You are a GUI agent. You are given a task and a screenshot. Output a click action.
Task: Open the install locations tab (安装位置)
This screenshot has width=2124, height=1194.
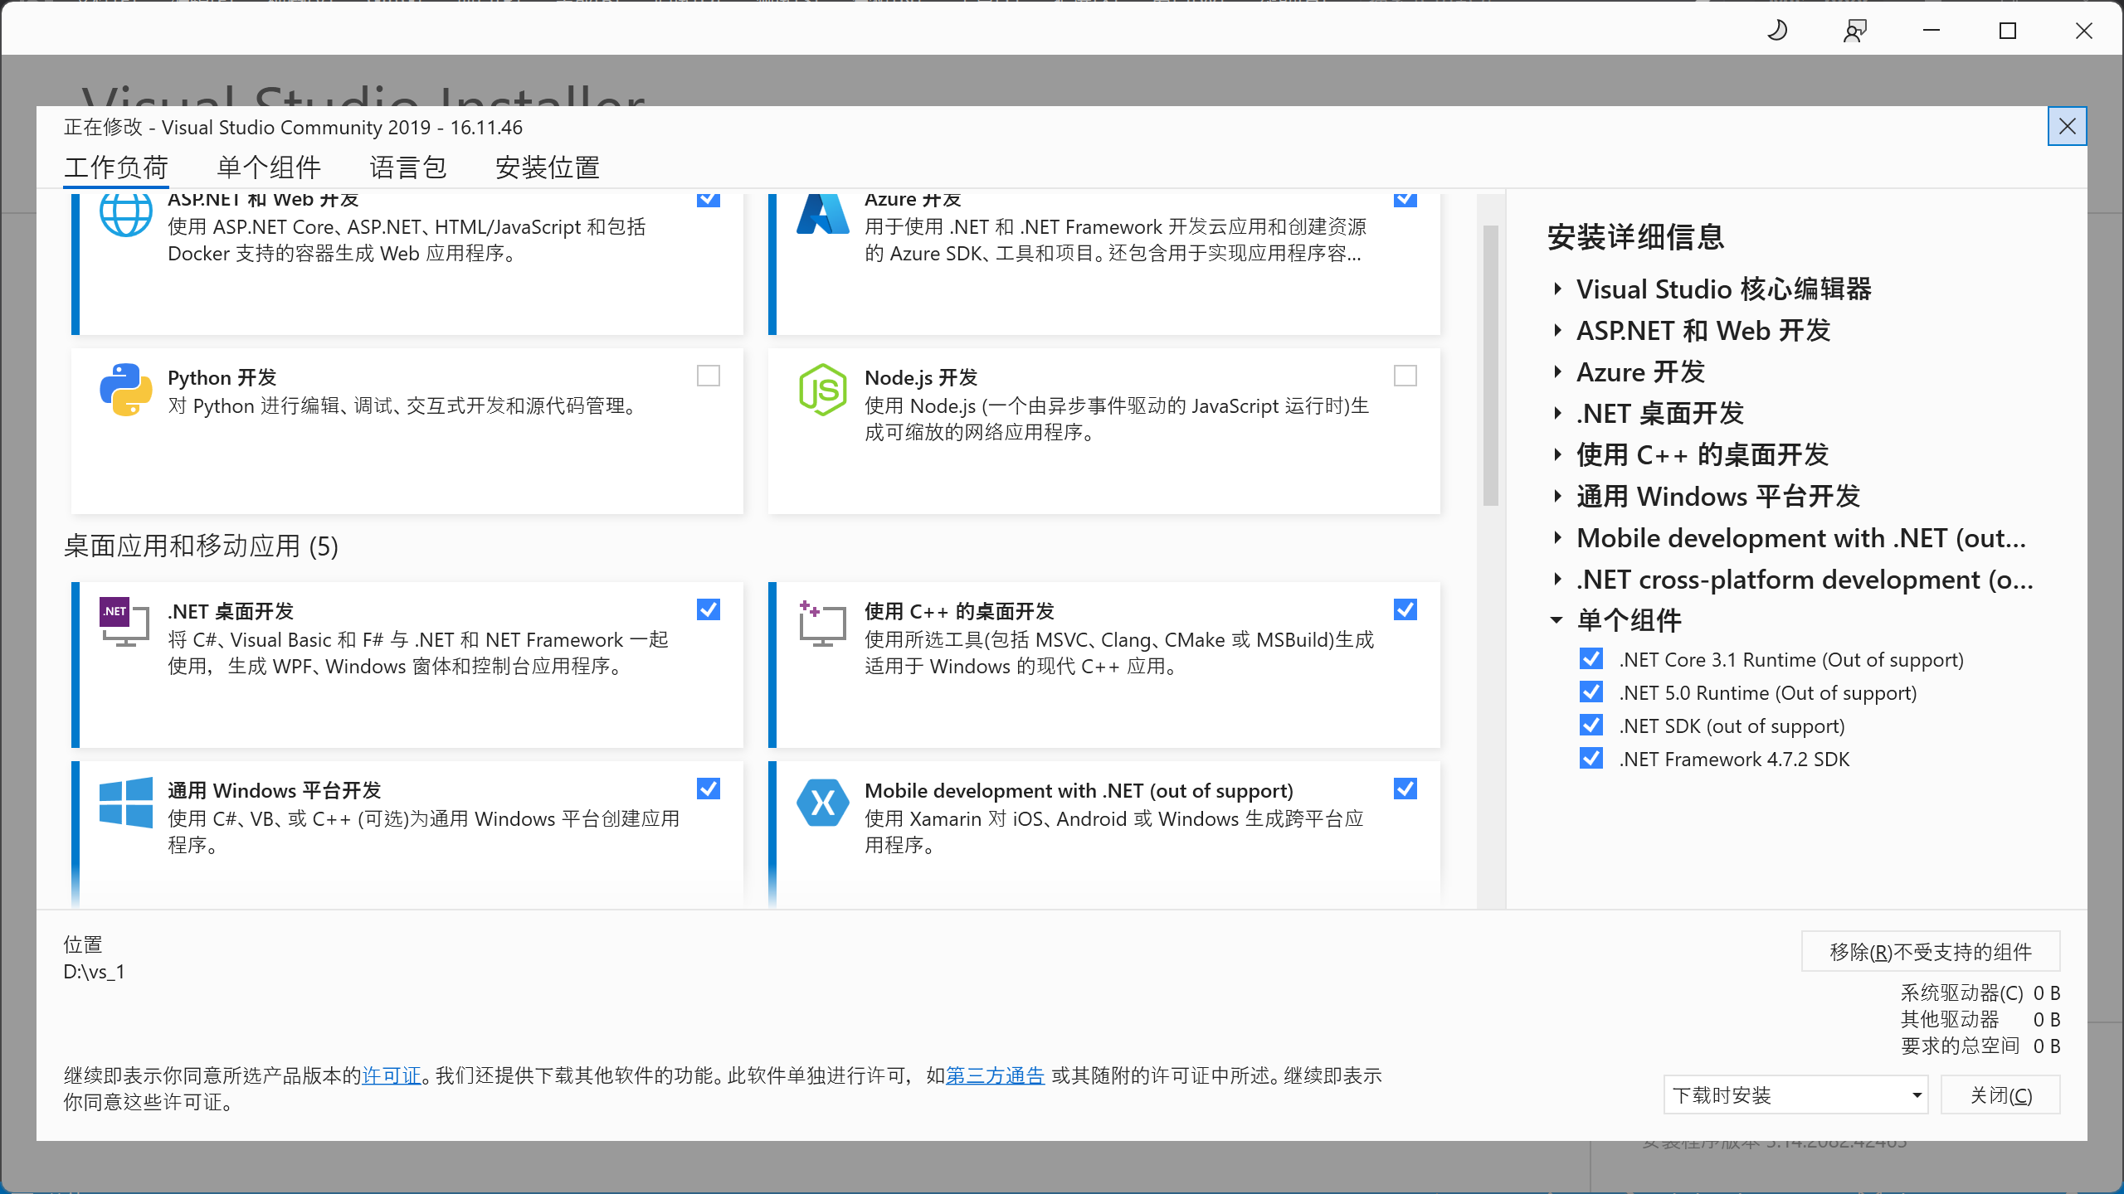coord(547,167)
